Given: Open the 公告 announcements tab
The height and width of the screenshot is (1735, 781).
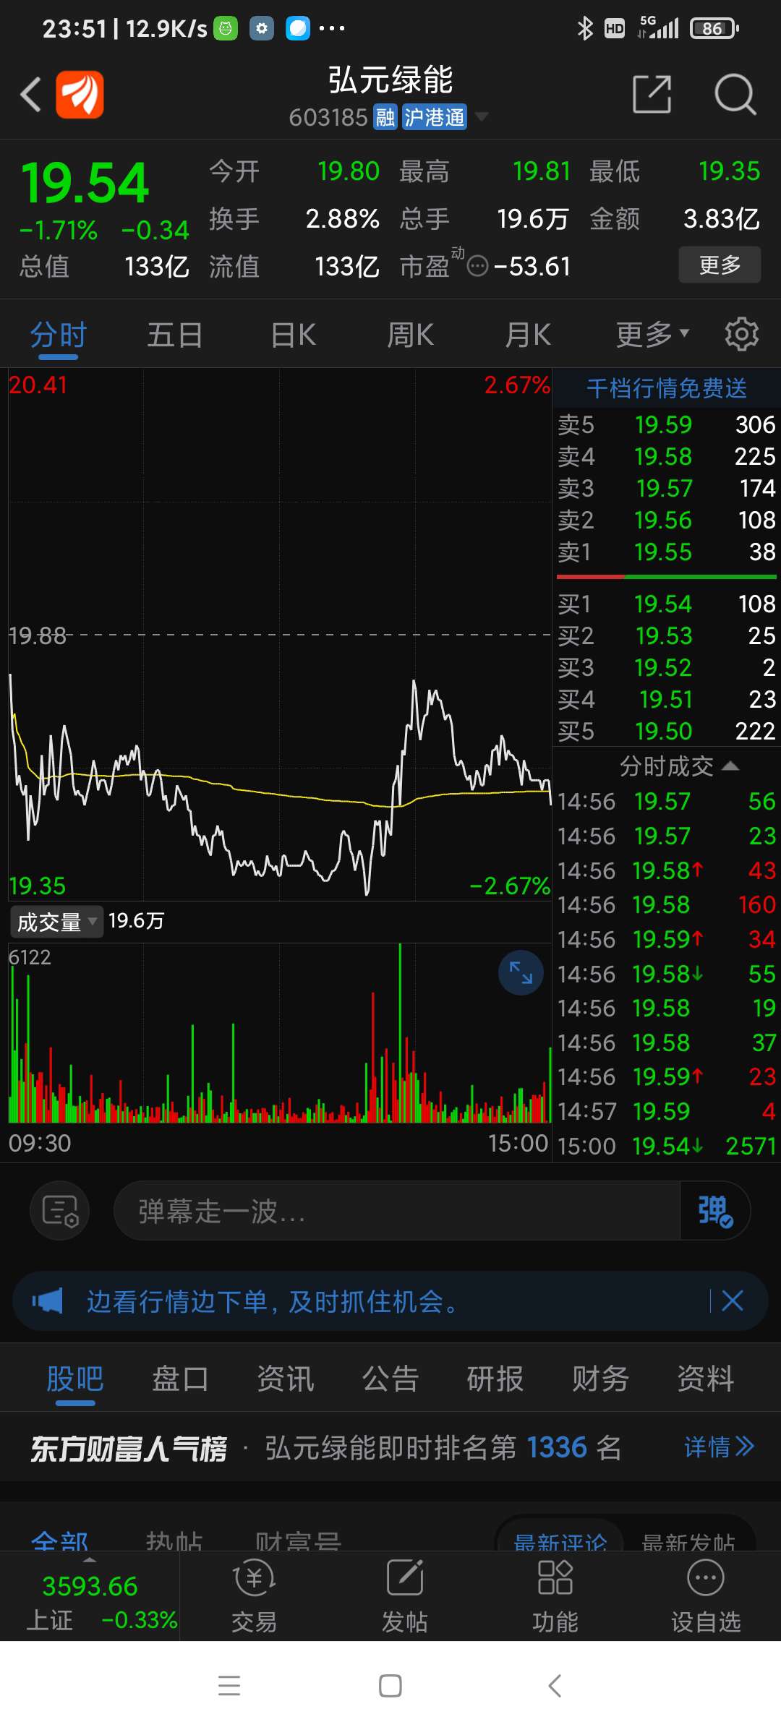Looking at the screenshot, I should pyautogui.click(x=390, y=1379).
